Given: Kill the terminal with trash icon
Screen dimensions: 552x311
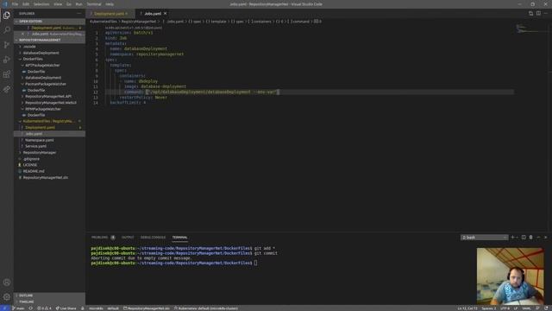Looking at the screenshot, I should tap(531, 238).
